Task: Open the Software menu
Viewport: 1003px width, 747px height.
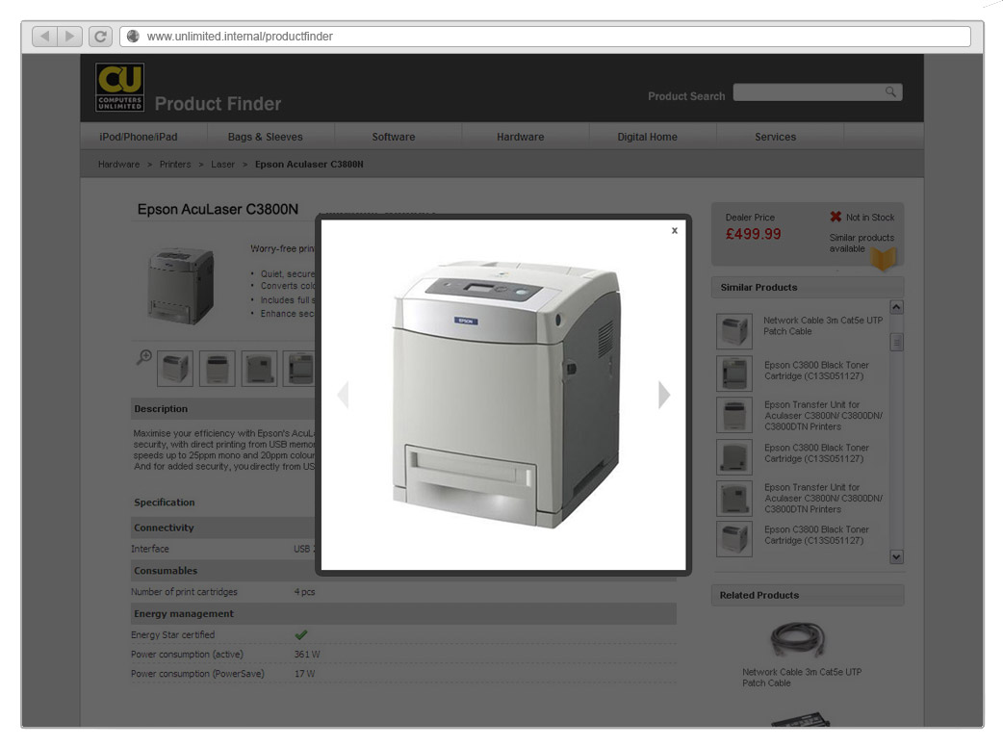Action: [394, 137]
